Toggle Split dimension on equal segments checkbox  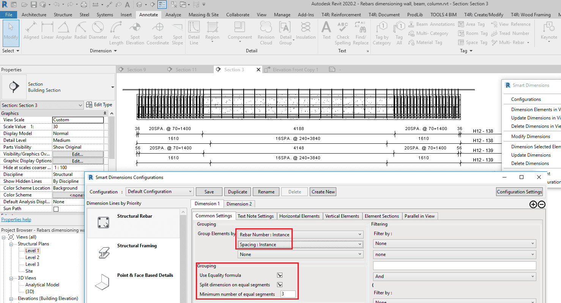[x=280, y=285]
